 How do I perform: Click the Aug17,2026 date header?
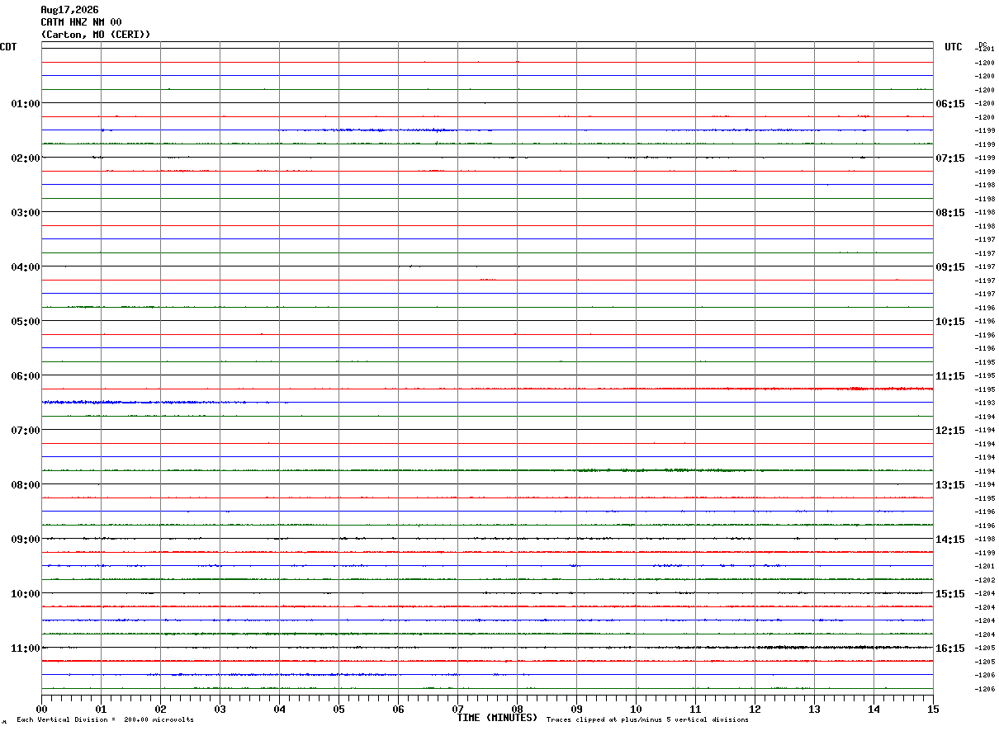click(x=69, y=10)
